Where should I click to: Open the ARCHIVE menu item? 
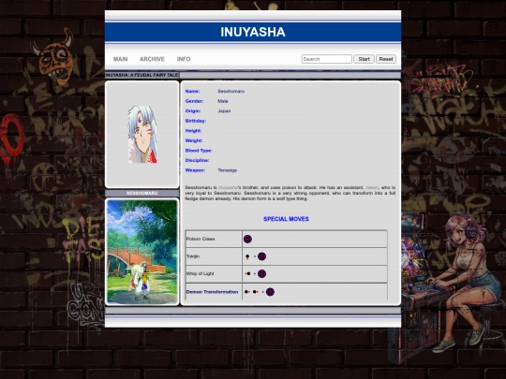(152, 59)
